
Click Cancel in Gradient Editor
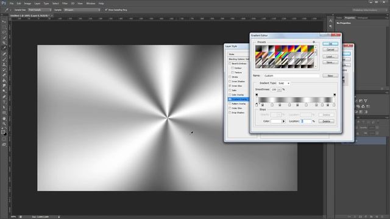tap(330, 50)
